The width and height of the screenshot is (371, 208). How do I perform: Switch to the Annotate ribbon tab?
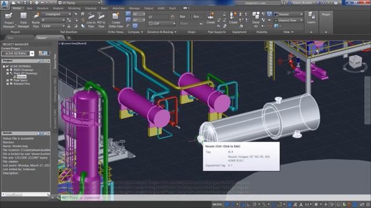118,8
